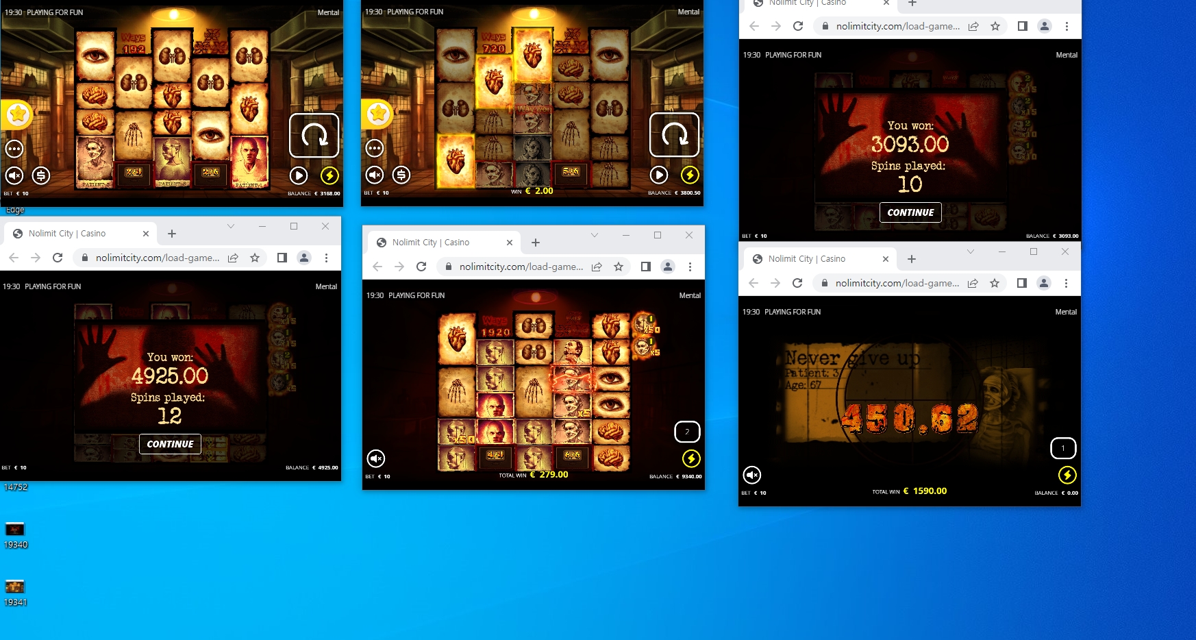Go back in the 4925.00 win browser window
The height and width of the screenshot is (640, 1196).
(x=14, y=258)
